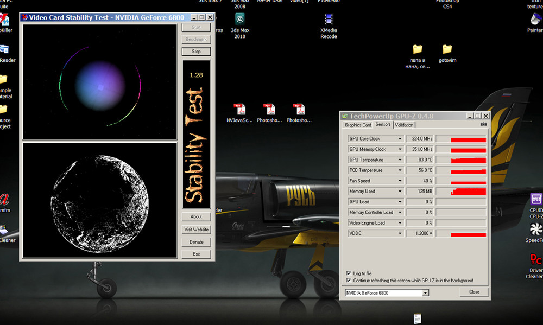Switch to the Validation tab
Viewport: 543px width, 325px height.
tap(404, 125)
